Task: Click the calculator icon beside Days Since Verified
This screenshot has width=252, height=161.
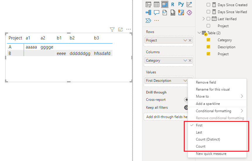Action: coord(214,12)
